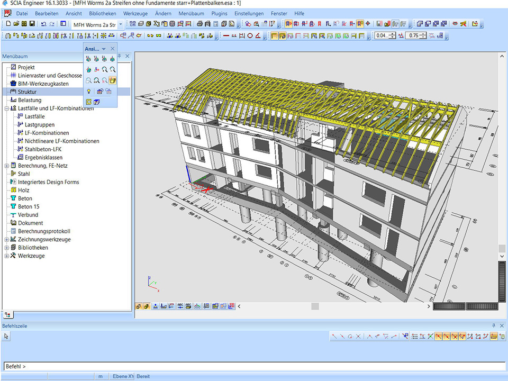Click the Undo arrow icon
The width and height of the screenshot is (508, 381).
click(x=44, y=24)
